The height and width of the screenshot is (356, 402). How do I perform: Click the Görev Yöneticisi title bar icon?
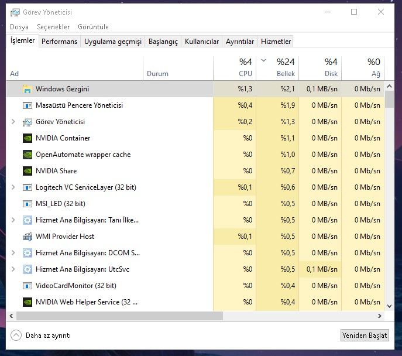point(15,12)
